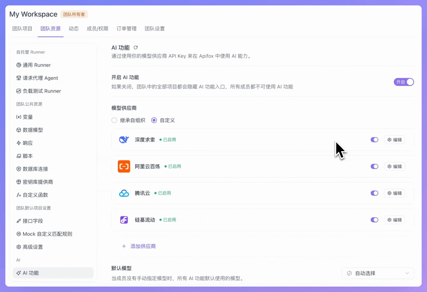Image resolution: width=427 pixels, height=292 pixels.
Task: Click the 负载测试 Runner sidebar icon
Action: [x=19, y=91]
